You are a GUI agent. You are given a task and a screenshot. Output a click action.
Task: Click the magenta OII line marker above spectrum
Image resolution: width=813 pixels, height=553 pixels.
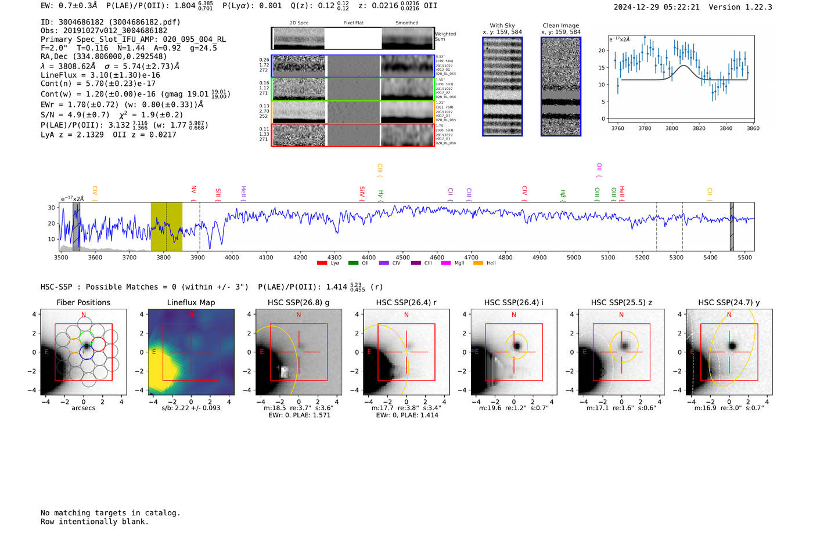click(599, 170)
